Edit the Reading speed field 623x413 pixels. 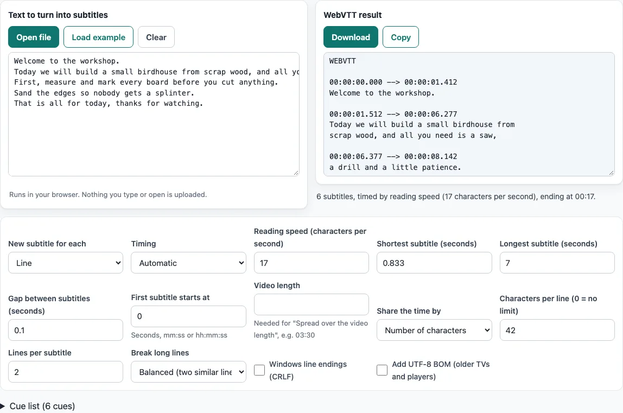tap(311, 263)
